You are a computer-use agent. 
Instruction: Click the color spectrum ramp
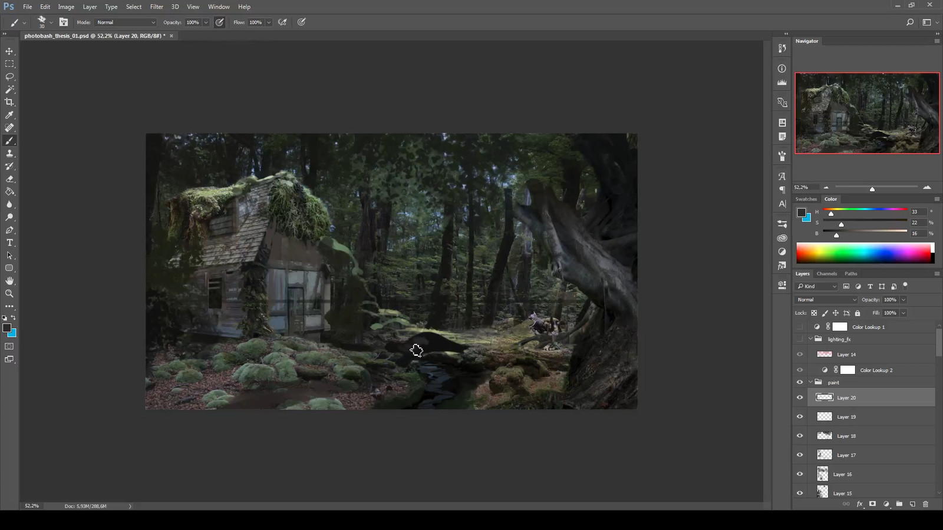[865, 253]
